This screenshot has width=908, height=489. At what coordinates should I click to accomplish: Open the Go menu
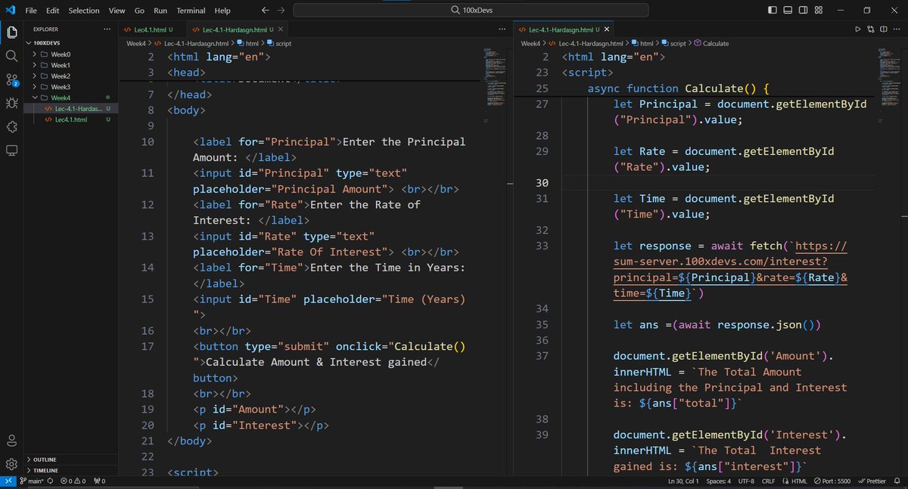point(139,11)
